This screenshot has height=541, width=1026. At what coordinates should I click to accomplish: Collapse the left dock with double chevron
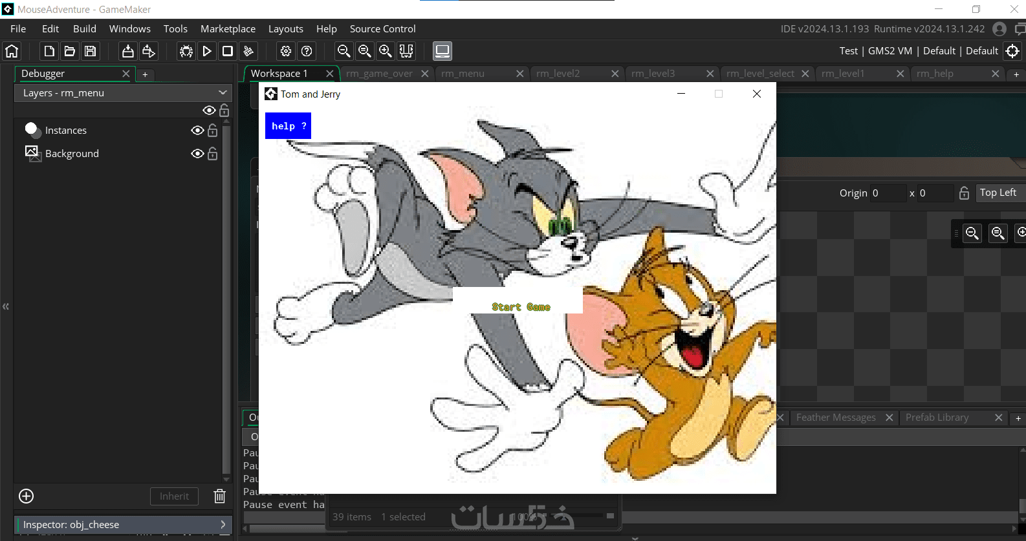6,306
